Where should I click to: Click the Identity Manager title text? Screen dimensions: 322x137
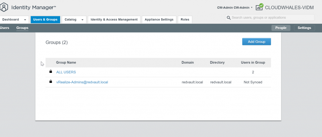coord(34,8)
